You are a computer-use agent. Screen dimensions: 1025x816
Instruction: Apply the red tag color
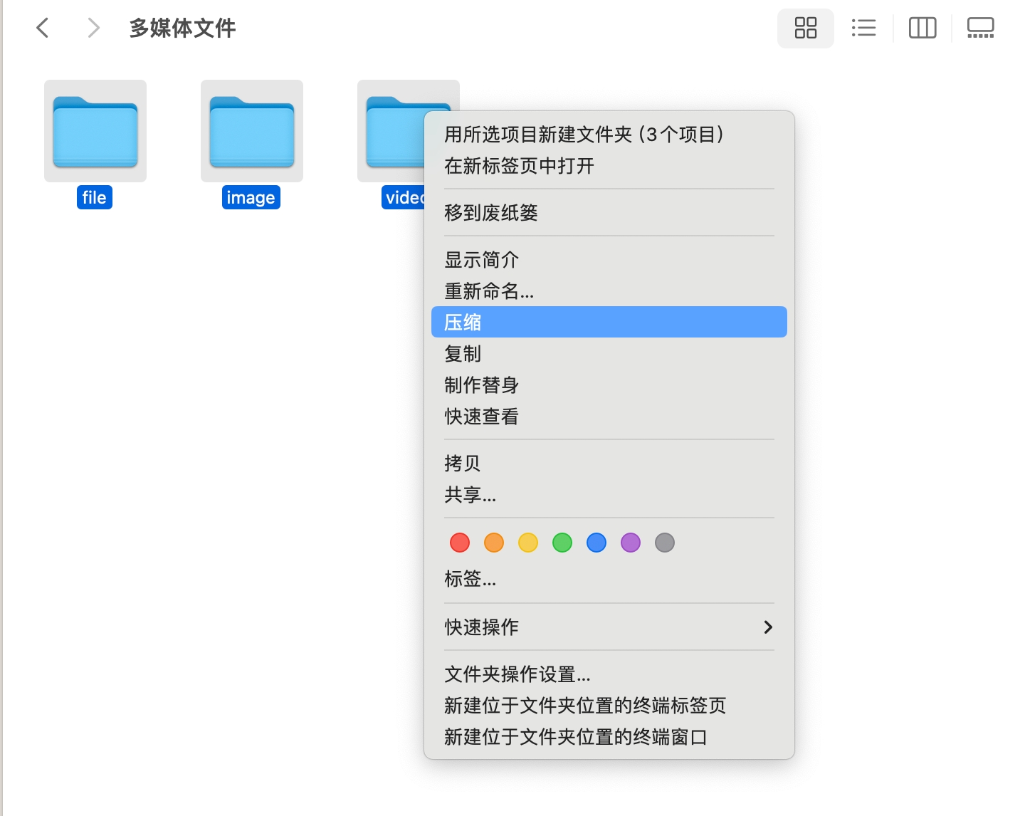pyautogui.click(x=460, y=543)
